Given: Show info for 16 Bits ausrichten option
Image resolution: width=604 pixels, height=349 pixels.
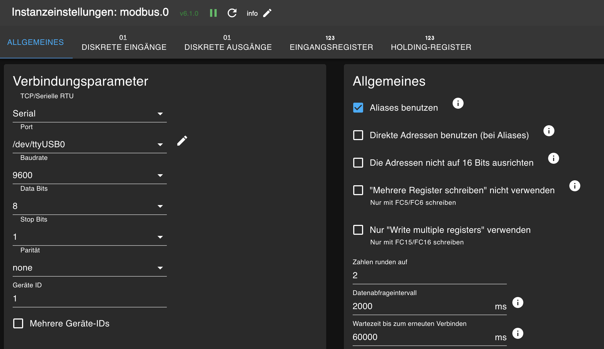Looking at the screenshot, I should (x=553, y=158).
